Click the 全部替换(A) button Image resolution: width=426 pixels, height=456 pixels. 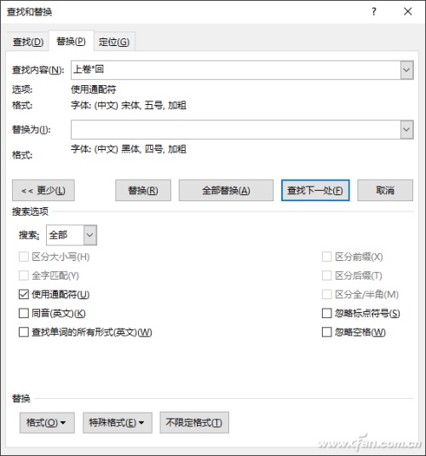(226, 190)
